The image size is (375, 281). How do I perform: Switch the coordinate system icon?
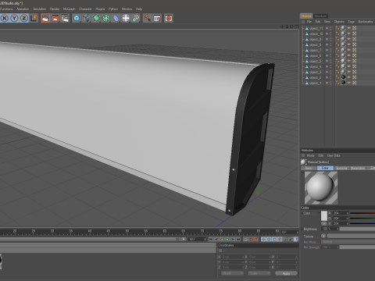34,18
